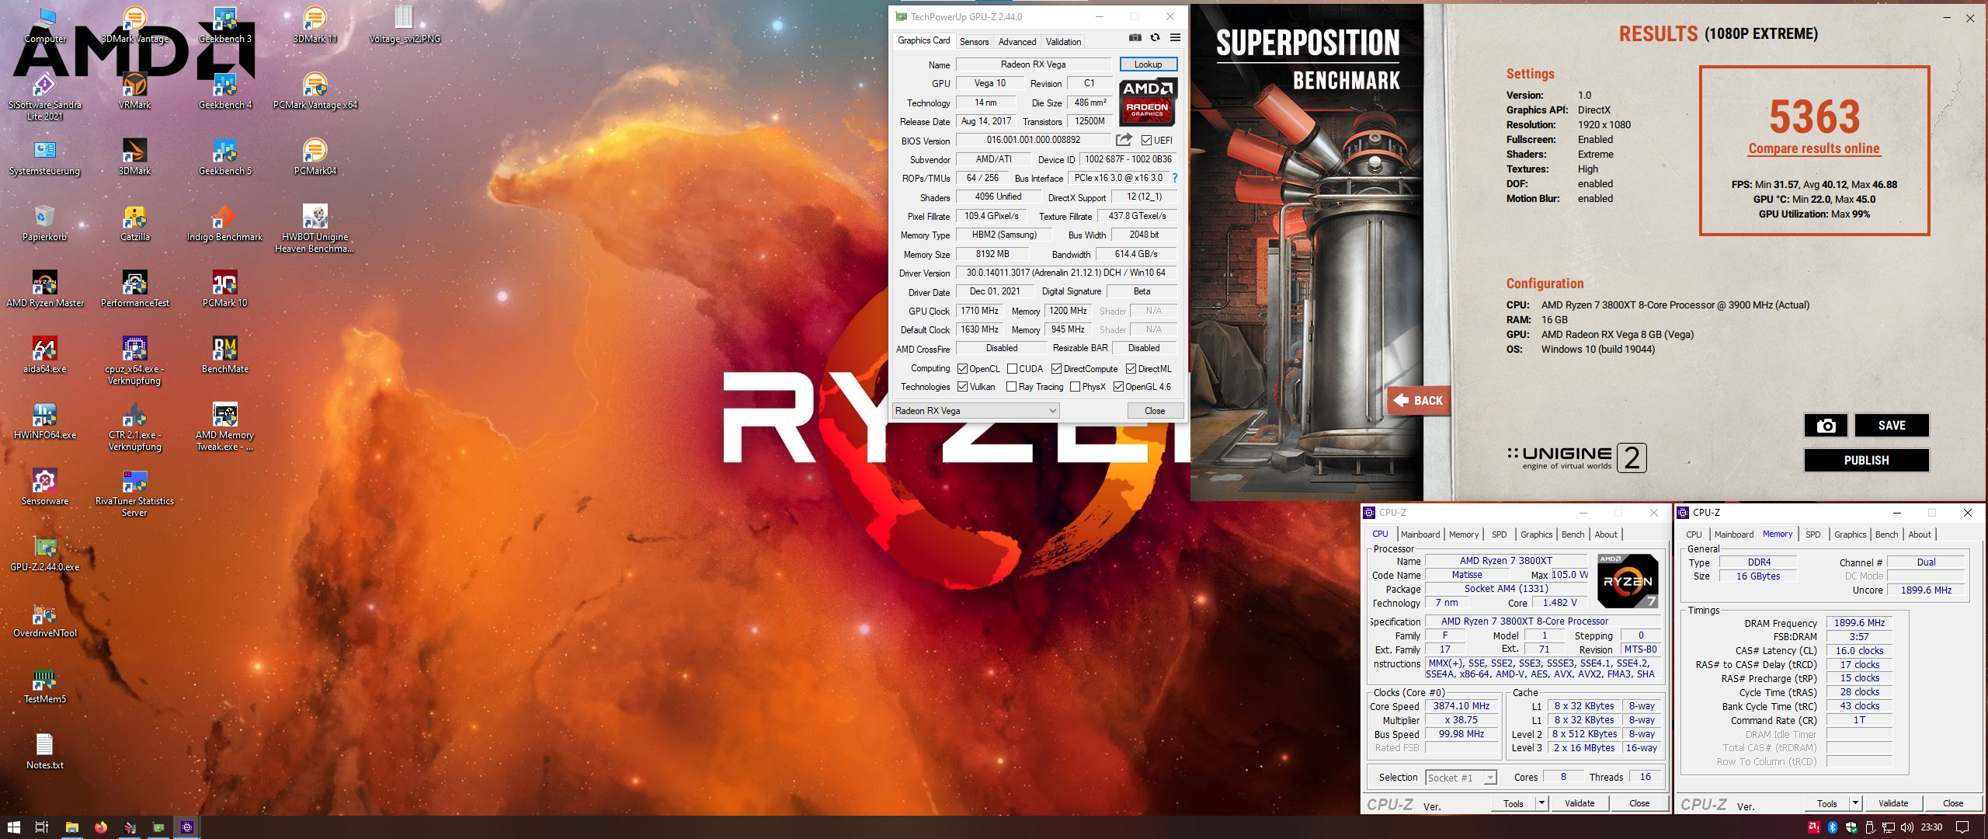Click the BACK button in Superposition
1988x839 pixels.
tap(1418, 401)
